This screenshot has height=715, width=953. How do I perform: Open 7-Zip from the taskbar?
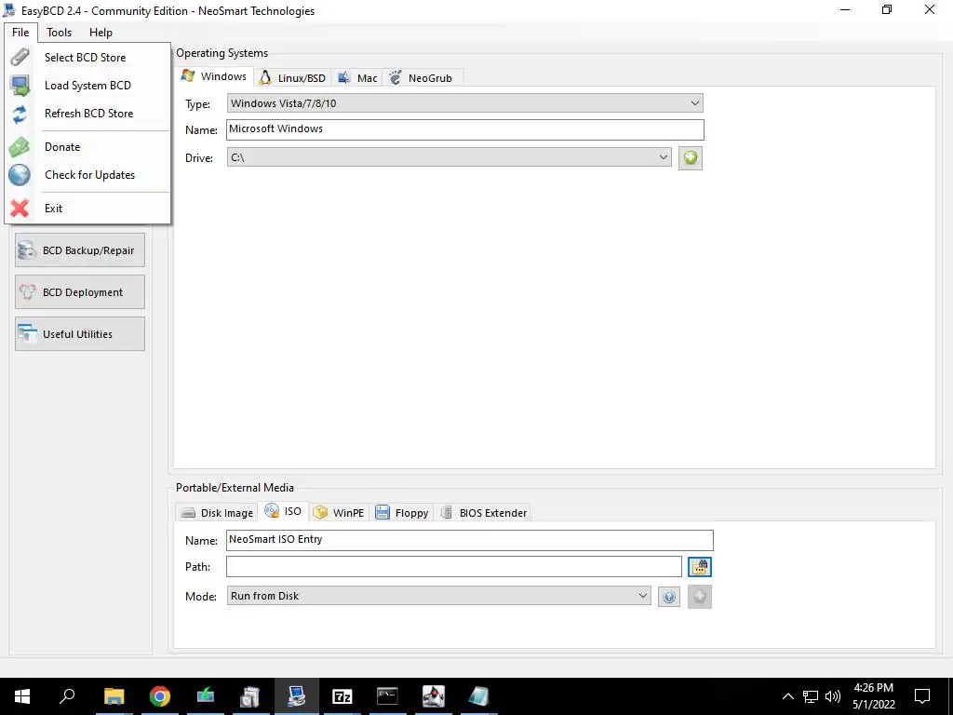click(x=342, y=696)
